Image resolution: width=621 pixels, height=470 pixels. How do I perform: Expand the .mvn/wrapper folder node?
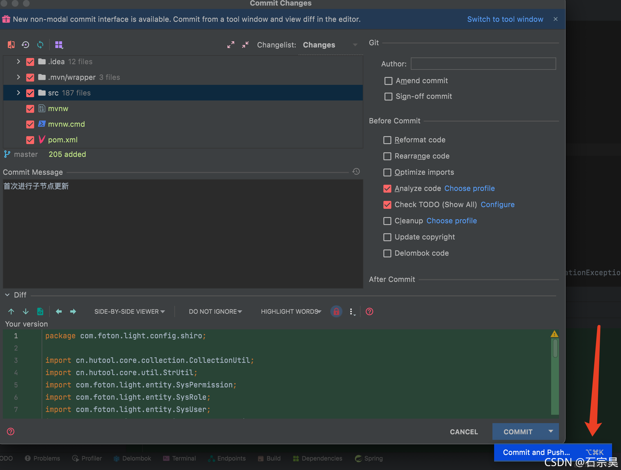pos(18,77)
